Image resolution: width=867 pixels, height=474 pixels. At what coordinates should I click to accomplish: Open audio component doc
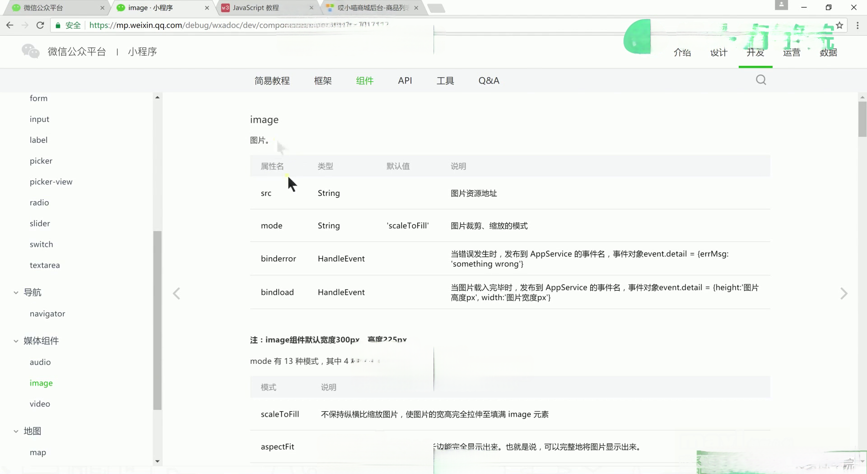pyautogui.click(x=40, y=362)
